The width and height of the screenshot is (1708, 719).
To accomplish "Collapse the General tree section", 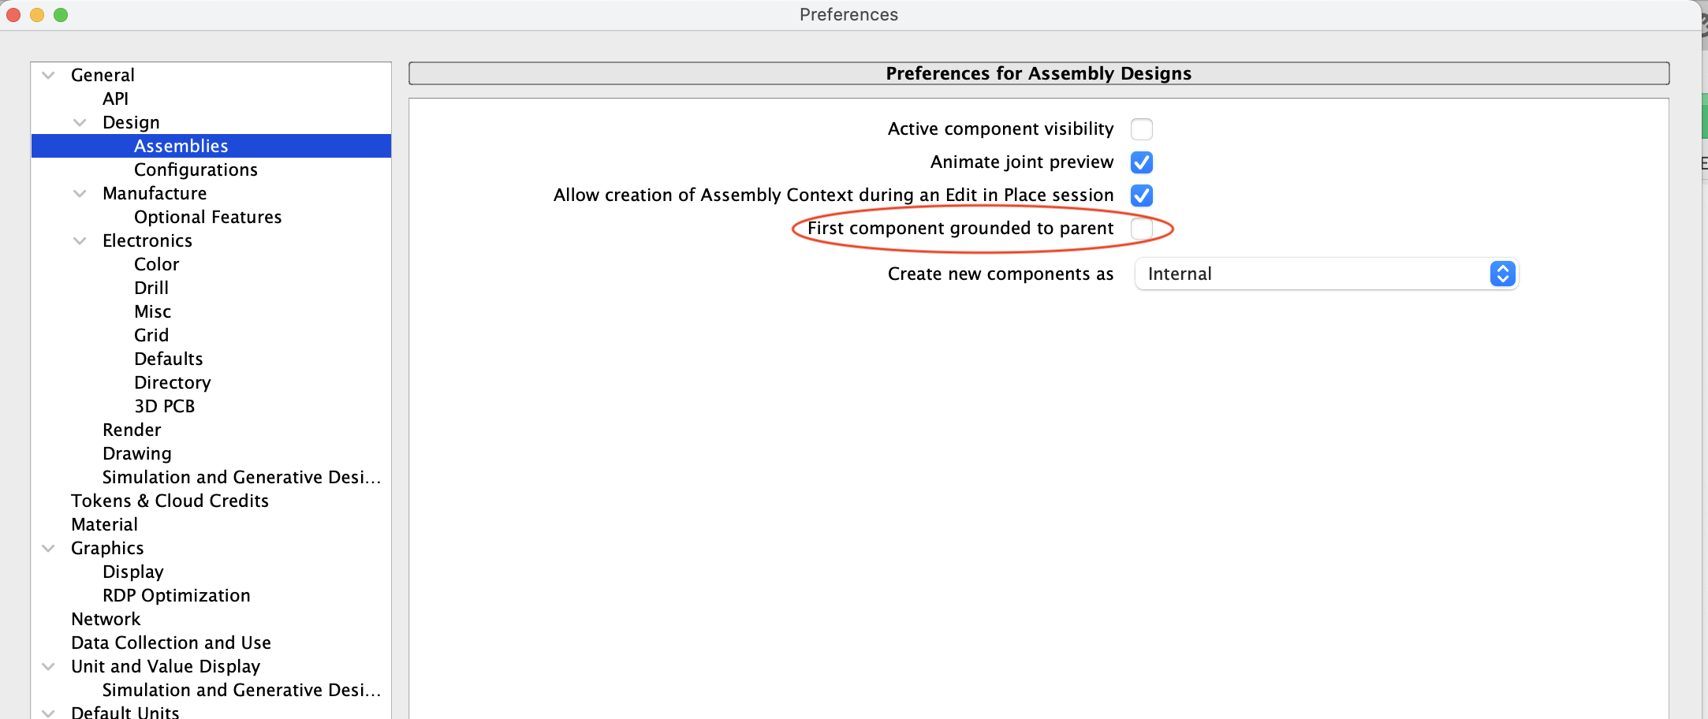I will click(47, 74).
